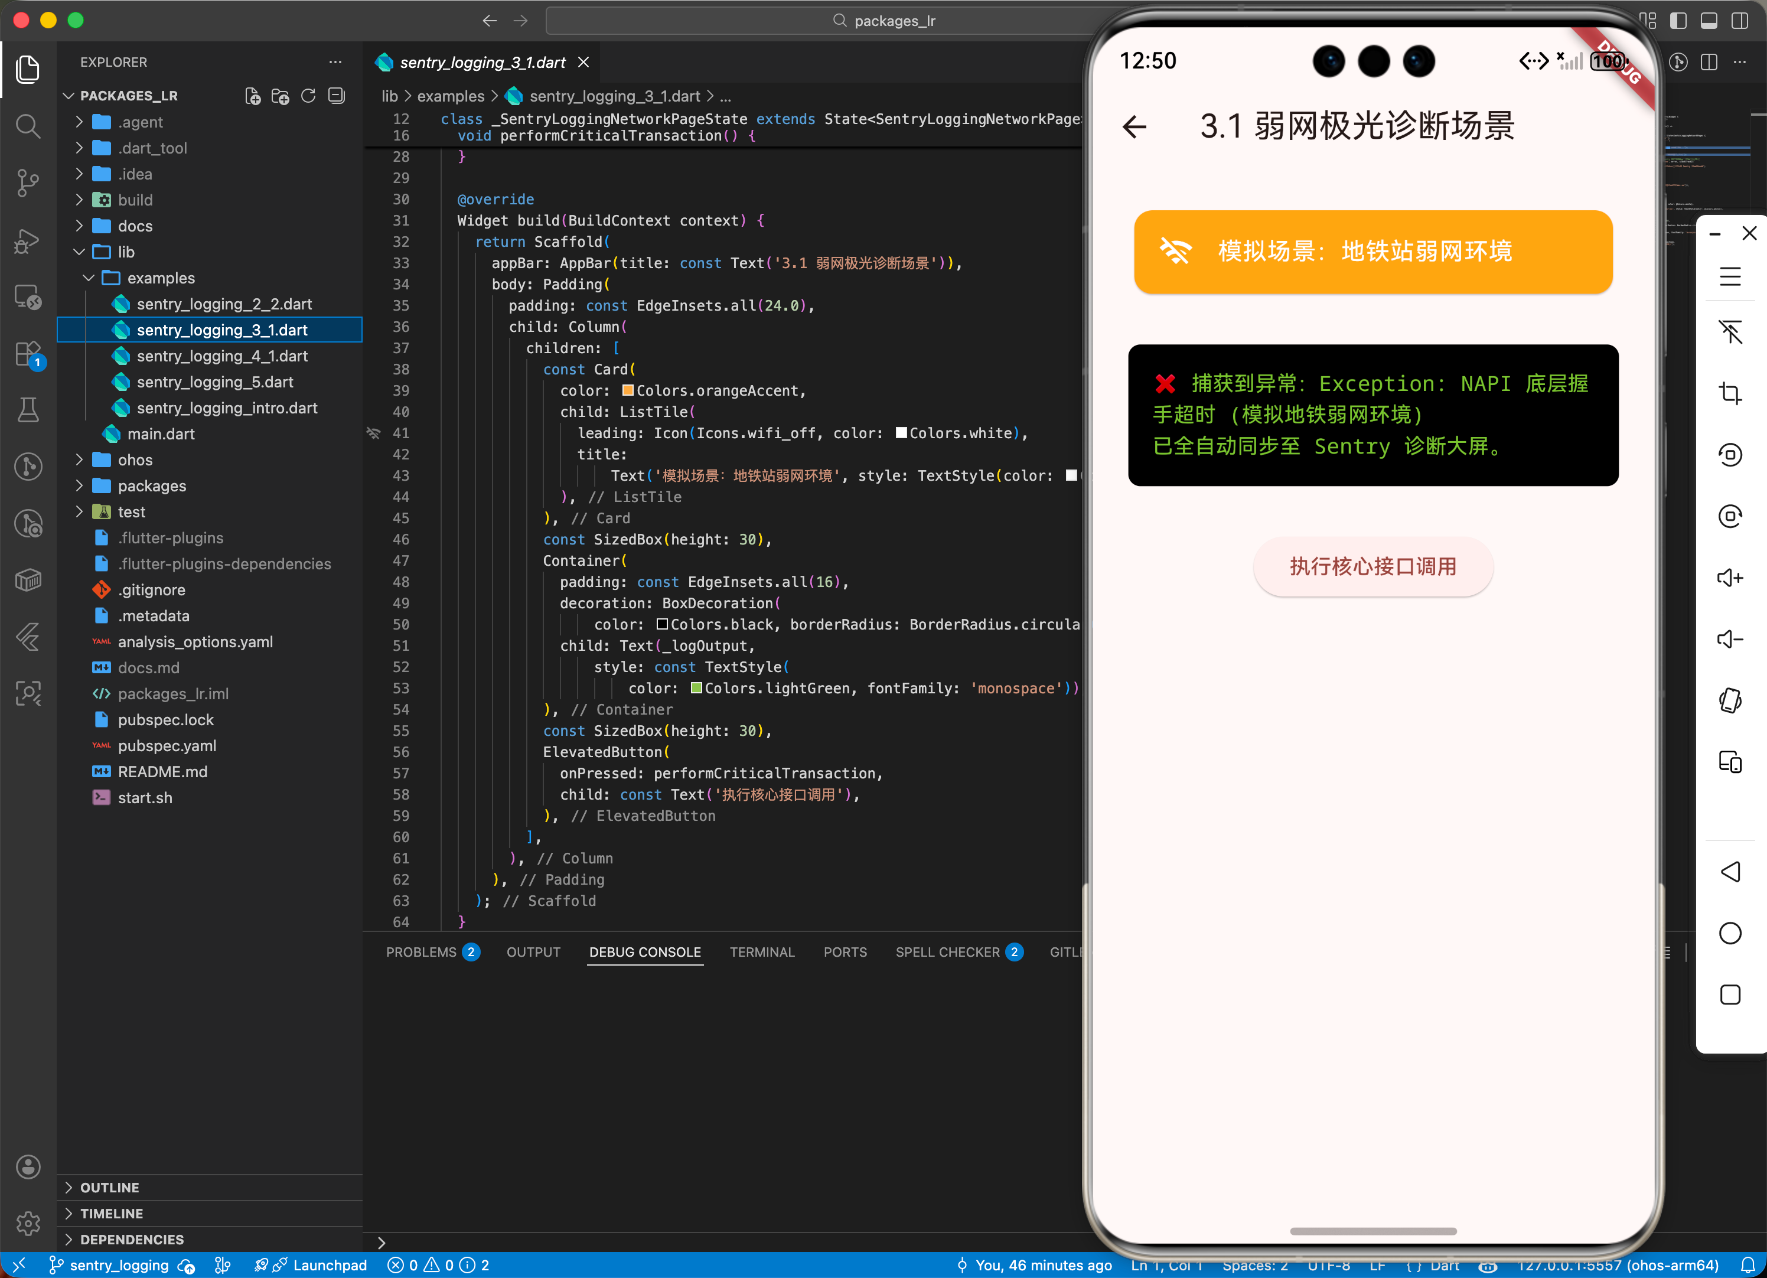Toggle the primary side bar layout icon
Image resolution: width=1767 pixels, height=1278 pixels.
click(1679, 21)
